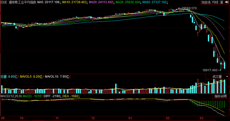230x121 pixels.
Task: Click the 18917.460 low price label
Action: tap(210, 70)
